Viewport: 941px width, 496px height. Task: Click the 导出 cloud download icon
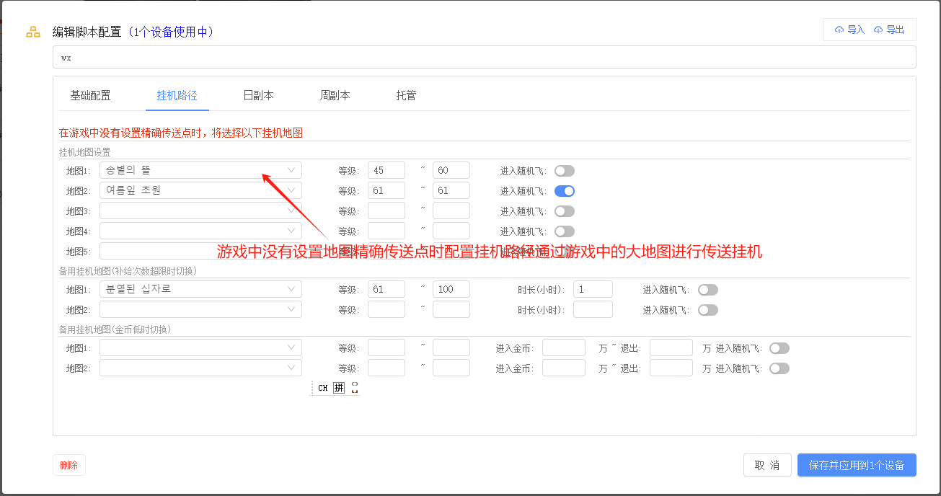878,30
